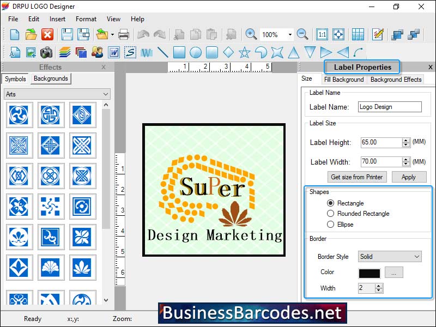
Task: Select the Rectangle shape radio button
Action: (331, 203)
